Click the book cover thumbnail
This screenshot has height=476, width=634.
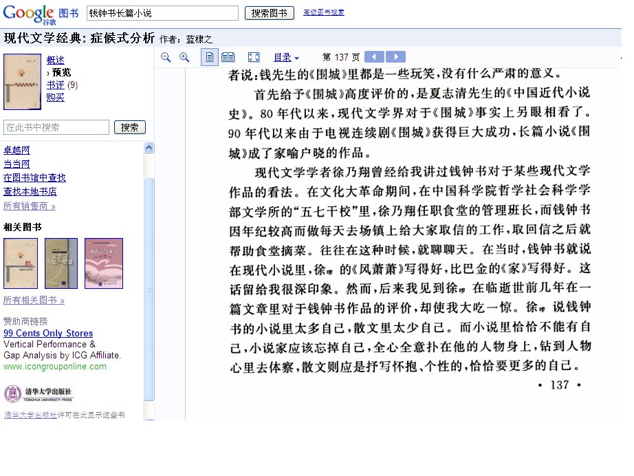22,82
